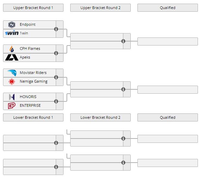Click the ENTERPRISE team logo

pyautogui.click(x=12, y=105)
